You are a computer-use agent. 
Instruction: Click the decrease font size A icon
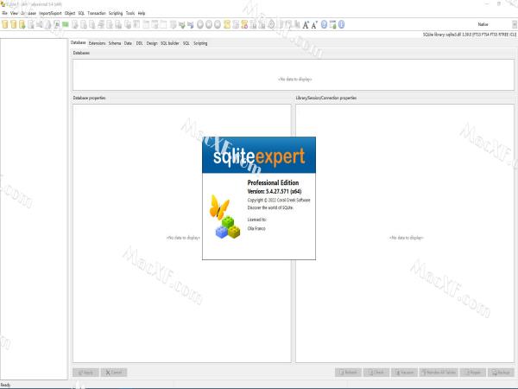(314, 24)
